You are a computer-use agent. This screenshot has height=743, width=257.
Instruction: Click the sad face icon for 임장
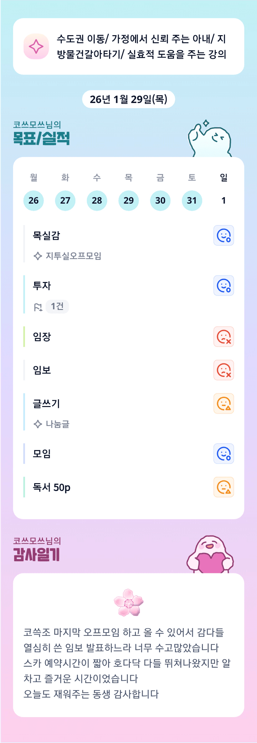tap(223, 337)
